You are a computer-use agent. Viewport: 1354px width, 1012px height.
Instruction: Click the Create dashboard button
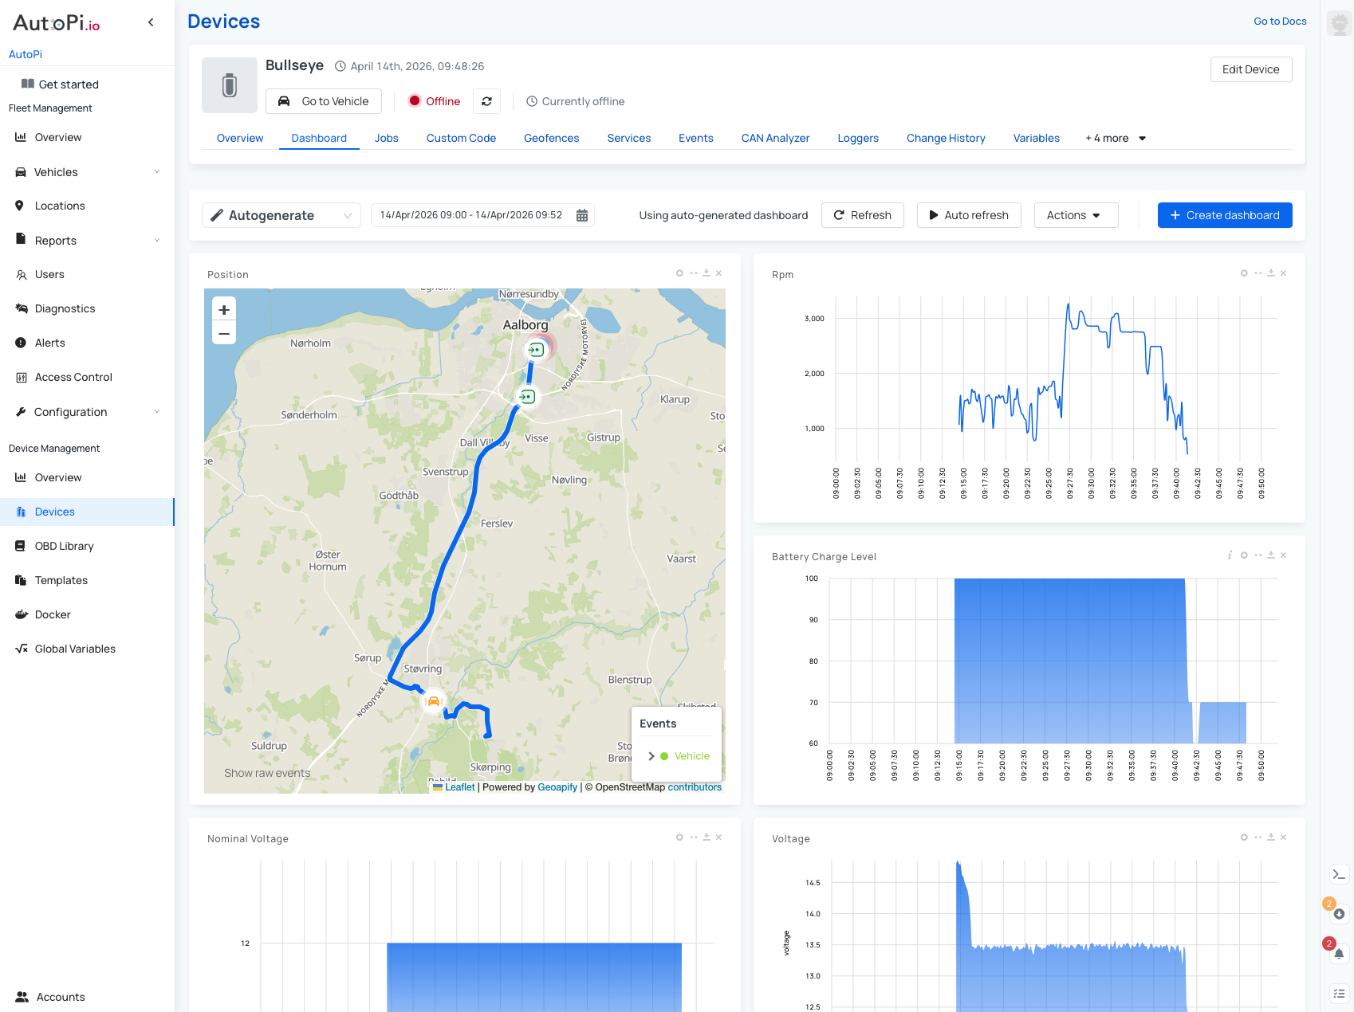pos(1224,215)
